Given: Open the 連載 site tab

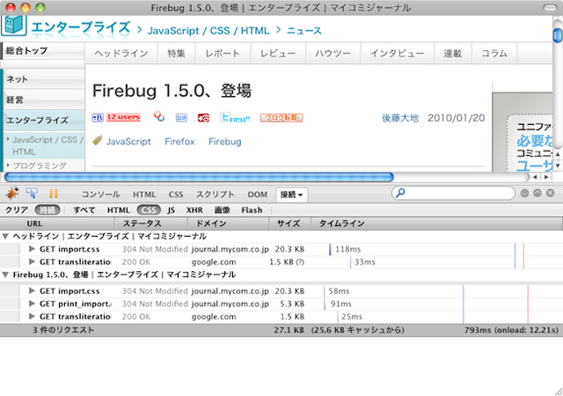Looking at the screenshot, I should click(453, 54).
